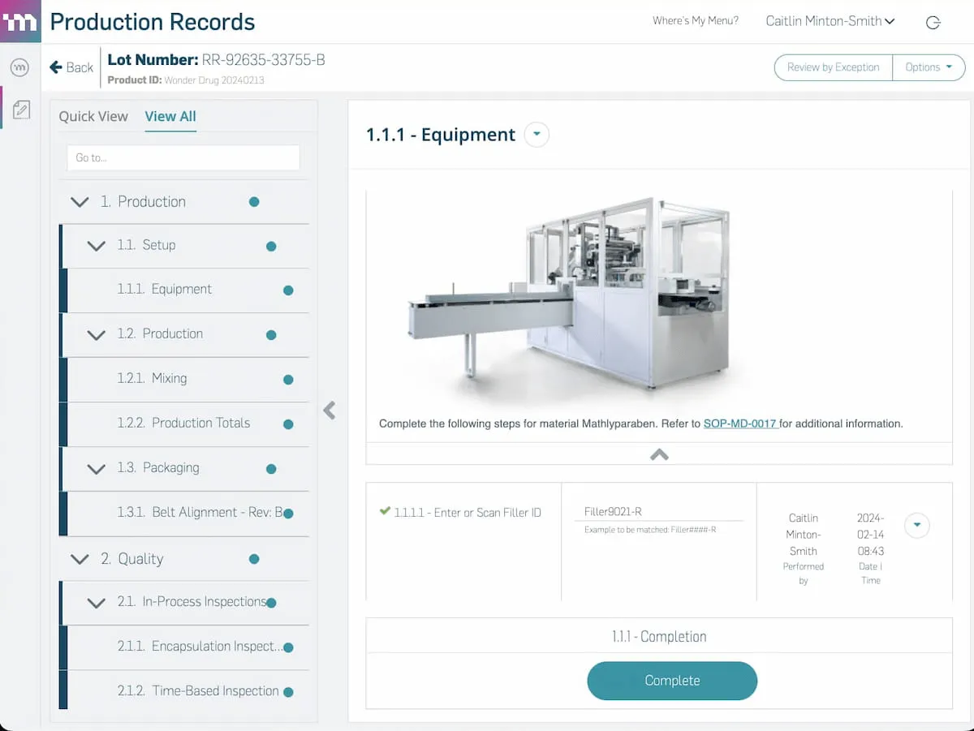Click green checkmark on step 1.1.1.1
974x731 pixels.
(385, 511)
